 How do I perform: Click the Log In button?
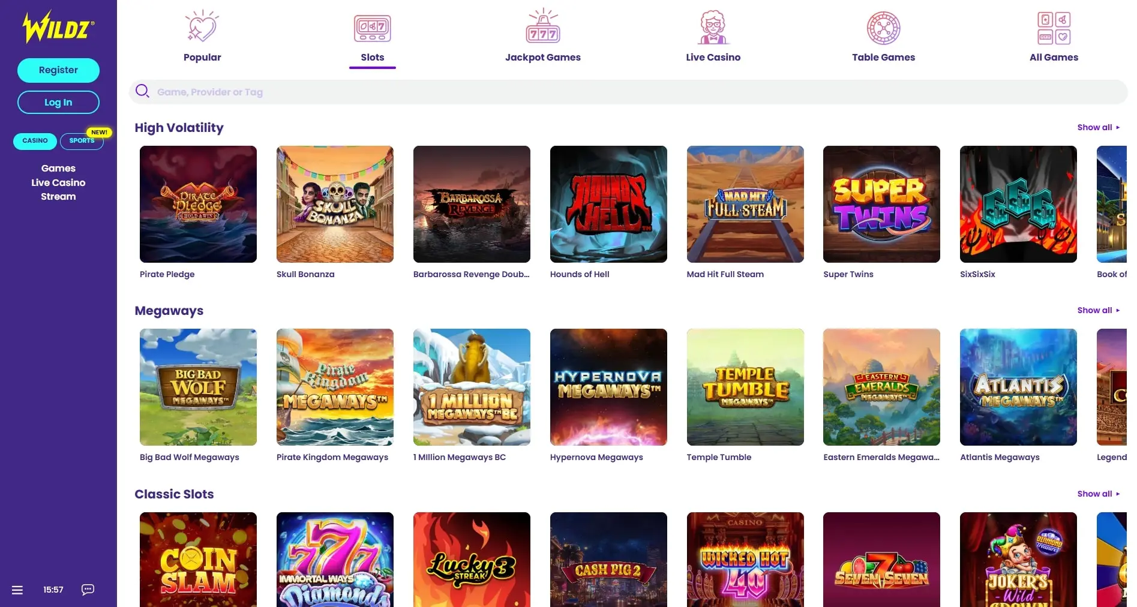point(58,103)
